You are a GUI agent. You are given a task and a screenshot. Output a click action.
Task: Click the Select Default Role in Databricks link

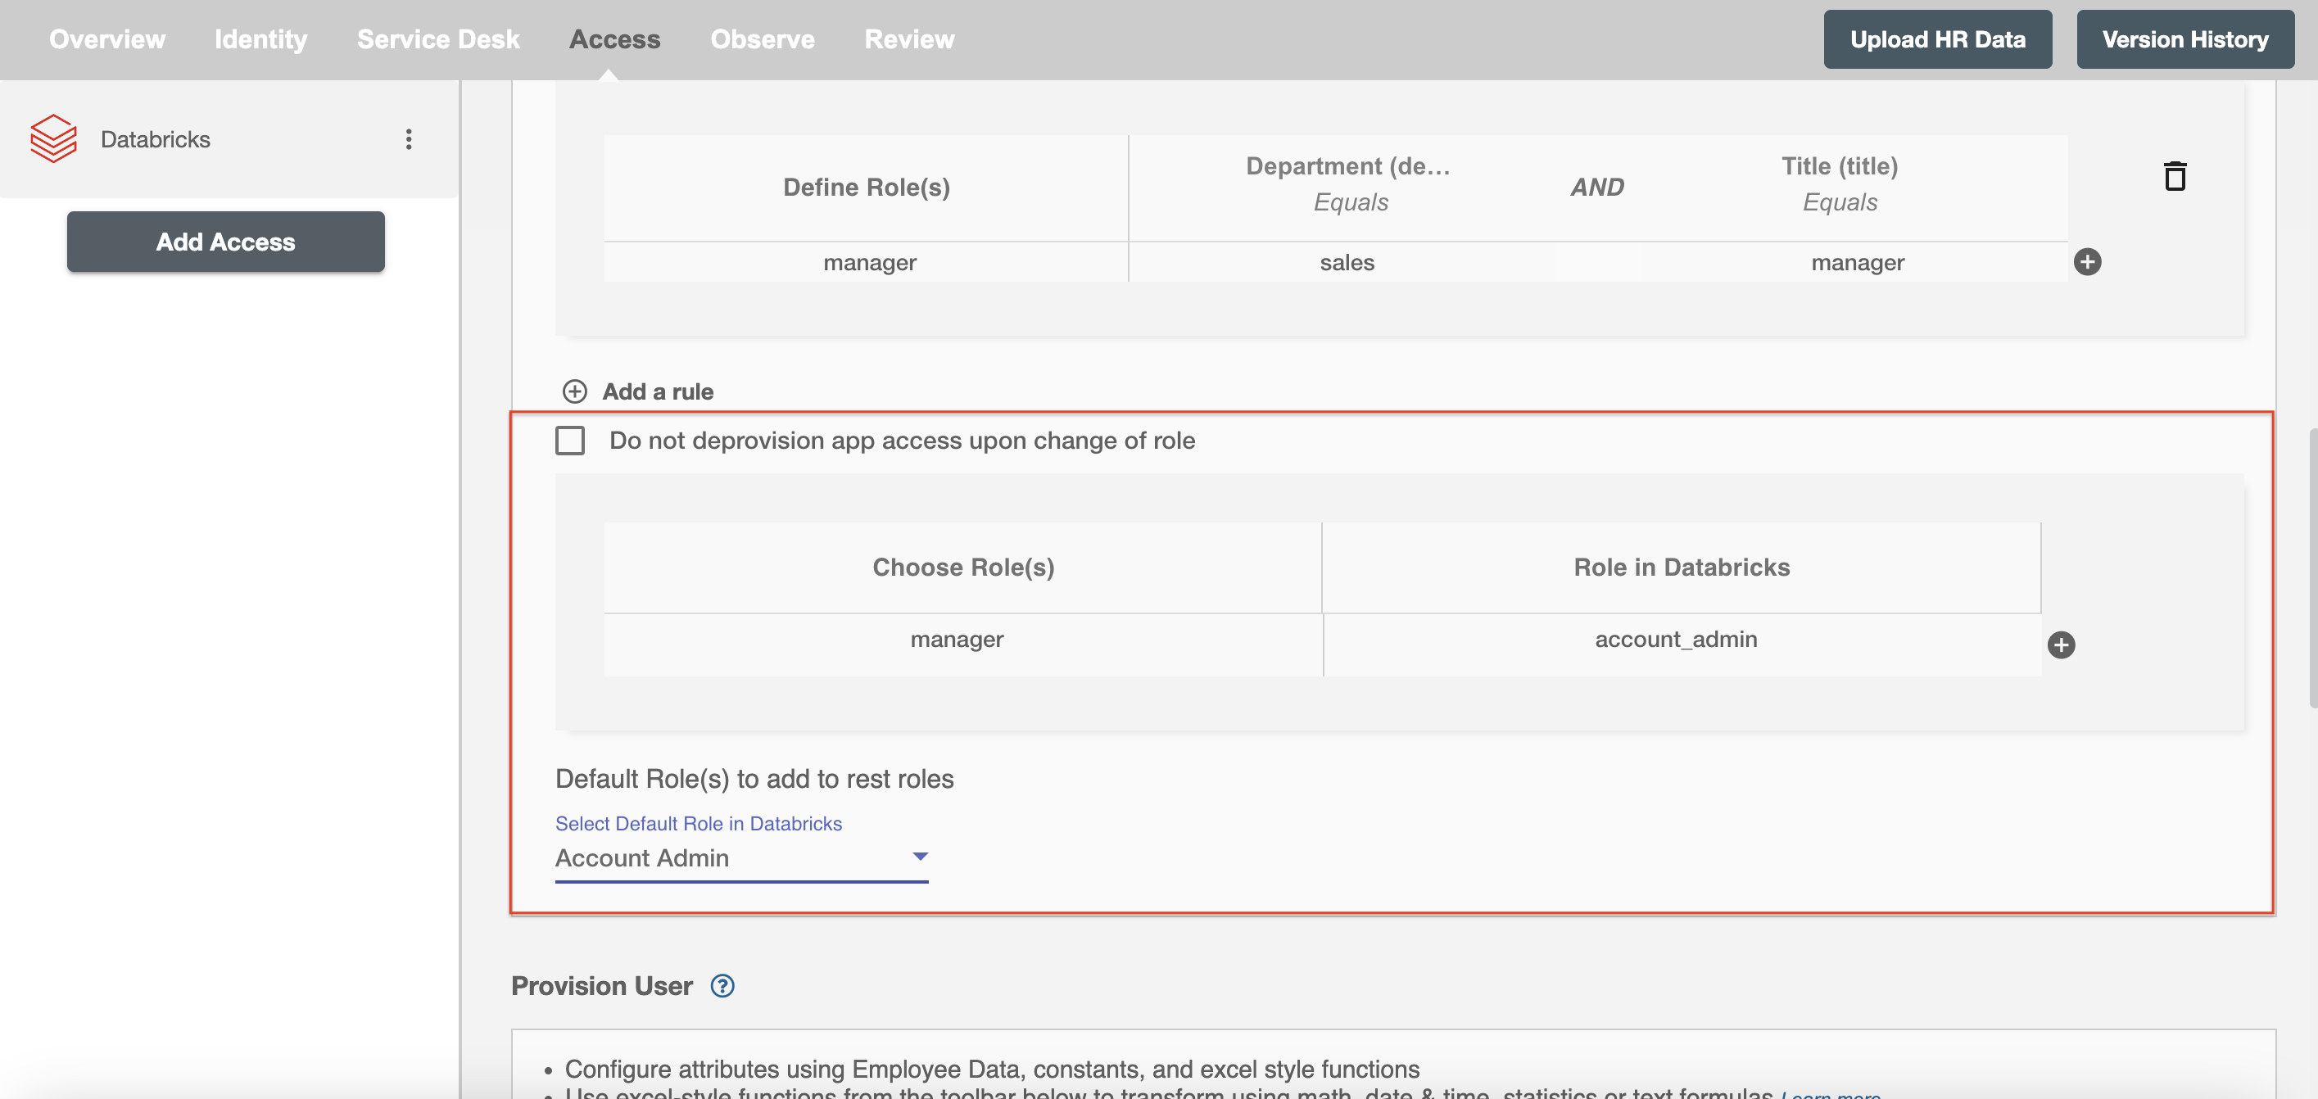click(698, 823)
